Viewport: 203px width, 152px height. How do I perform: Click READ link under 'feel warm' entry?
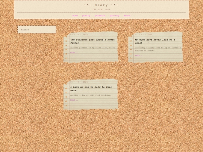tap(74, 100)
